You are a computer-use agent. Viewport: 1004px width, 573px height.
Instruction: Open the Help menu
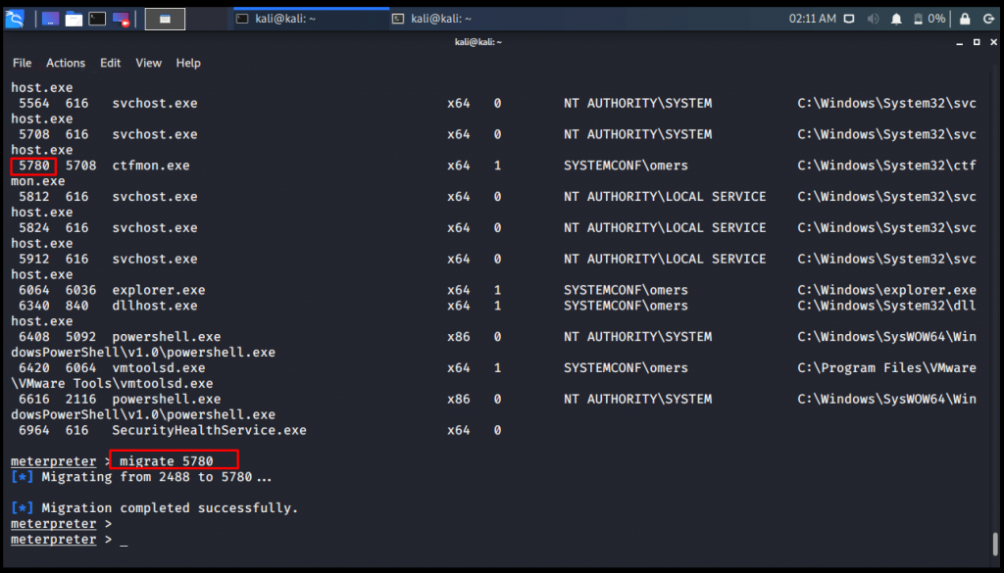(x=188, y=63)
